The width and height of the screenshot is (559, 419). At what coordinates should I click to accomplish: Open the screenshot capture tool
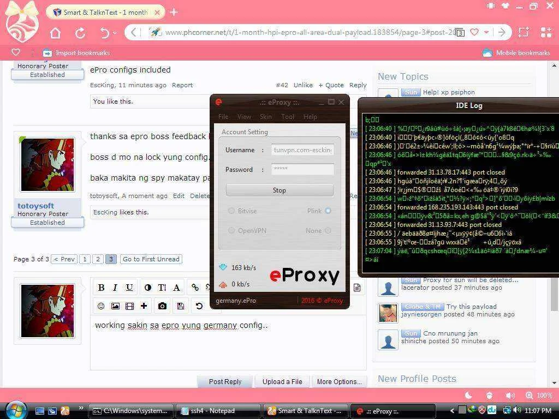click(x=524, y=32)
